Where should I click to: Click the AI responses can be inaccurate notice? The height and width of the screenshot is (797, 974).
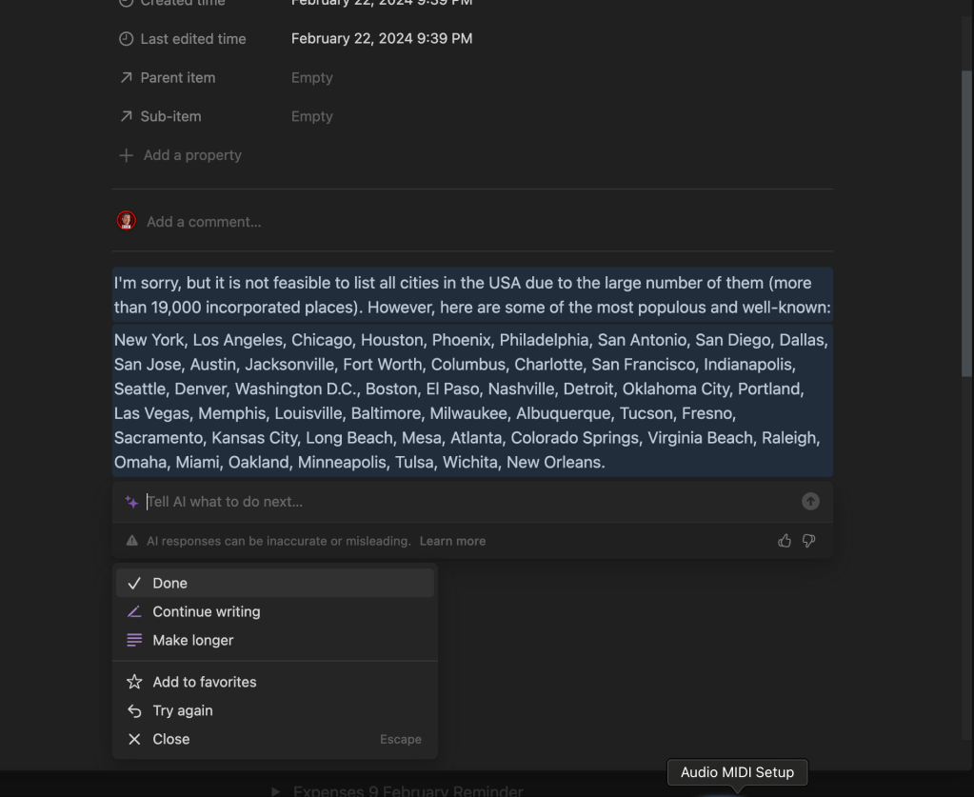pos(279,541)
